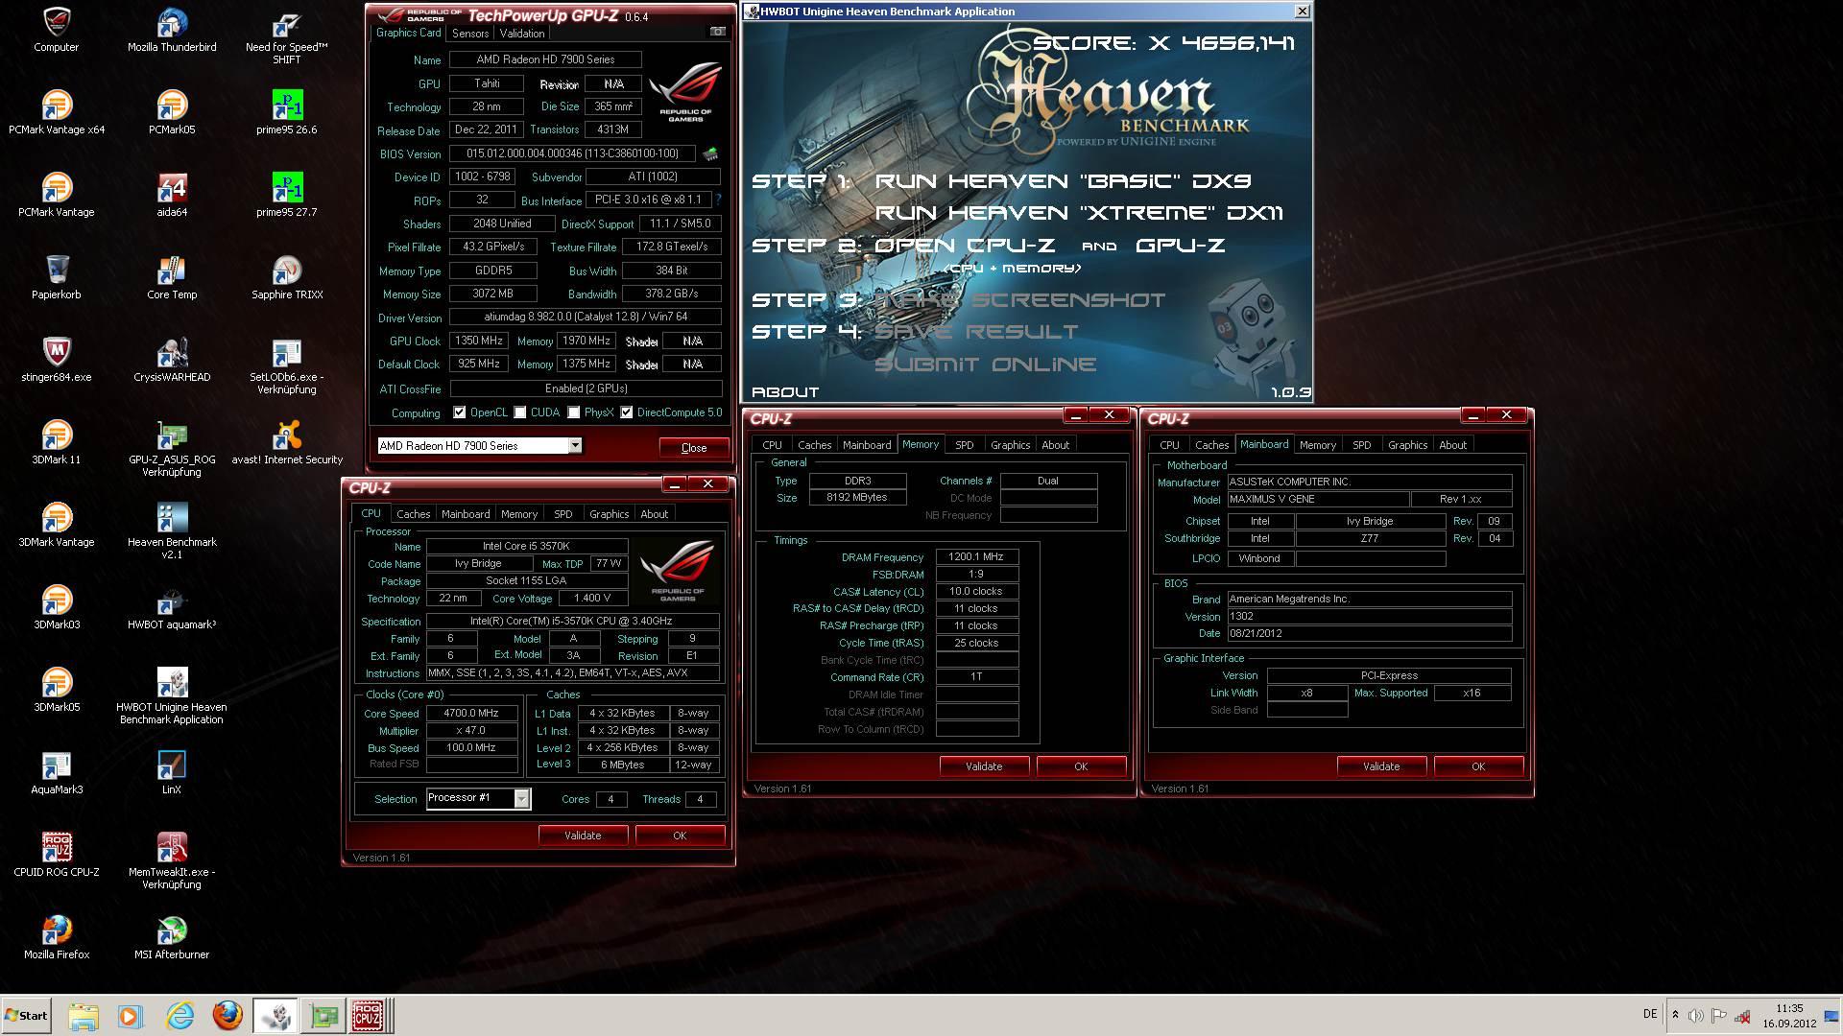Launch 3DMark 11 desktop icon
This screenshot has width=1843, height=1036.
click(x=57, y=442)
